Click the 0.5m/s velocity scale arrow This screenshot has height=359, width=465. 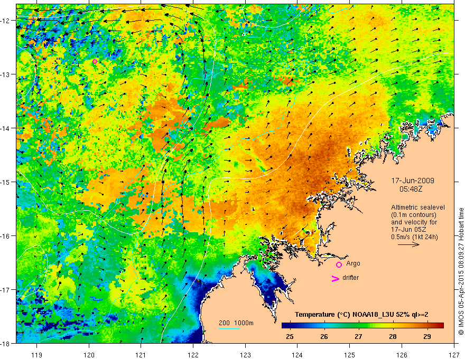coord(408,244)
